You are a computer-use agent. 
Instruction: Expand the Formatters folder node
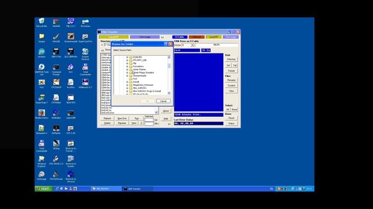(127, 66)
